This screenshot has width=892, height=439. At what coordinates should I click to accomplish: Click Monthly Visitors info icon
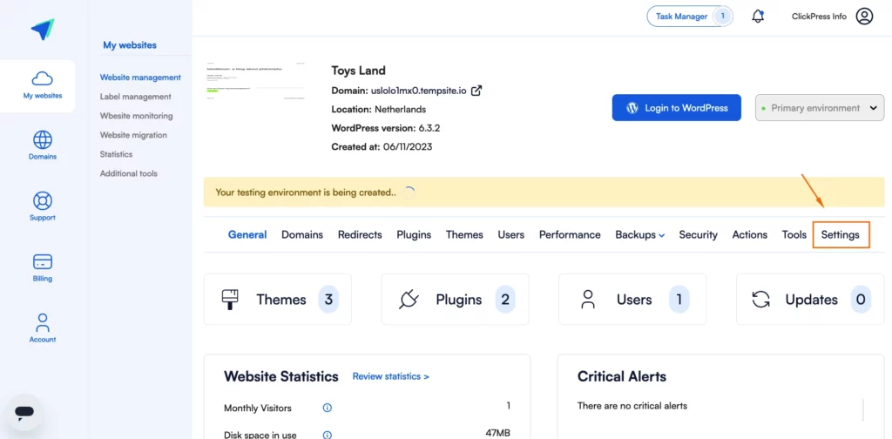(328, 408)
